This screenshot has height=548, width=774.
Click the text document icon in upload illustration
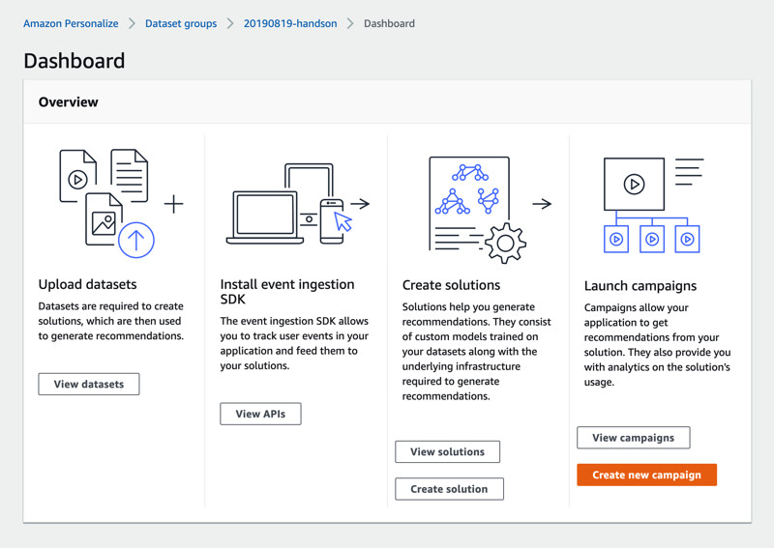coord(130,176)
